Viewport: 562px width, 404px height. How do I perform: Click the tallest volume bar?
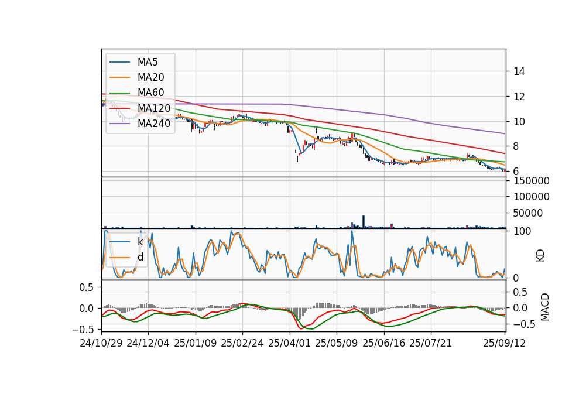pyautogui.click(x=364, y=221)
